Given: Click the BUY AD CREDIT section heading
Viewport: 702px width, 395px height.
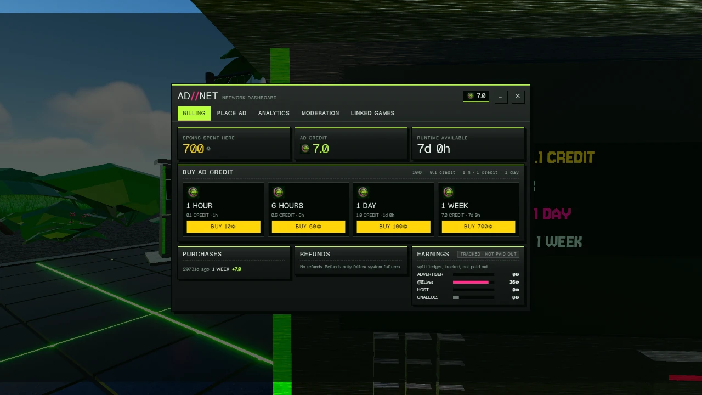Looking at the screenshot, I should pos(208,172).
